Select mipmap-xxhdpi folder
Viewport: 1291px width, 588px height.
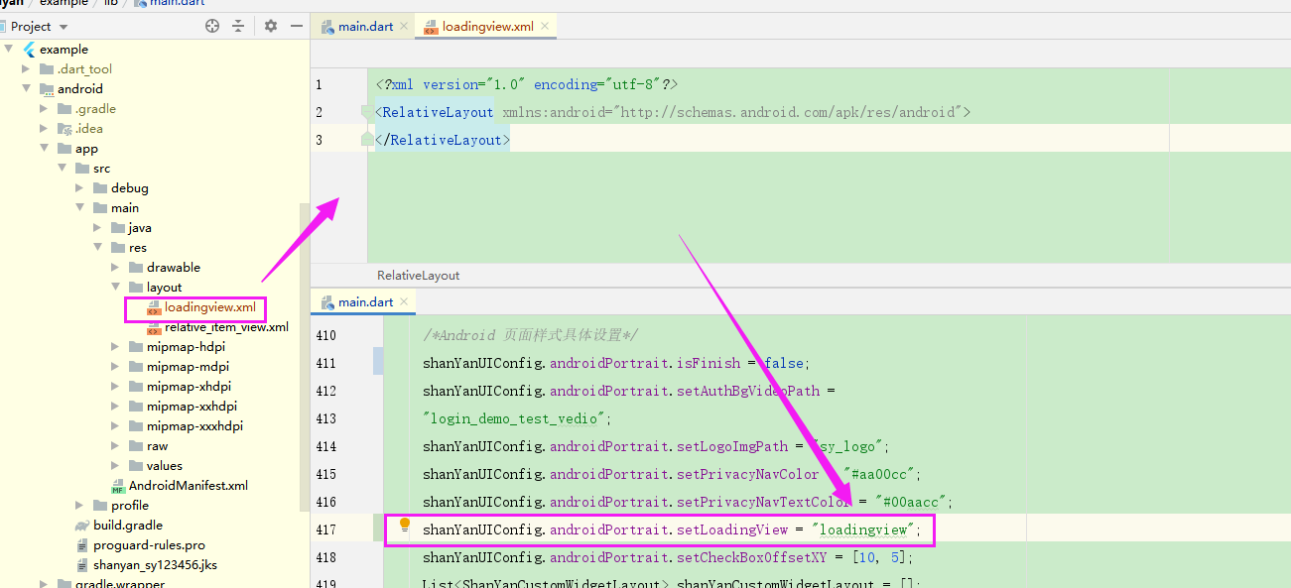(x=192, y=407)
